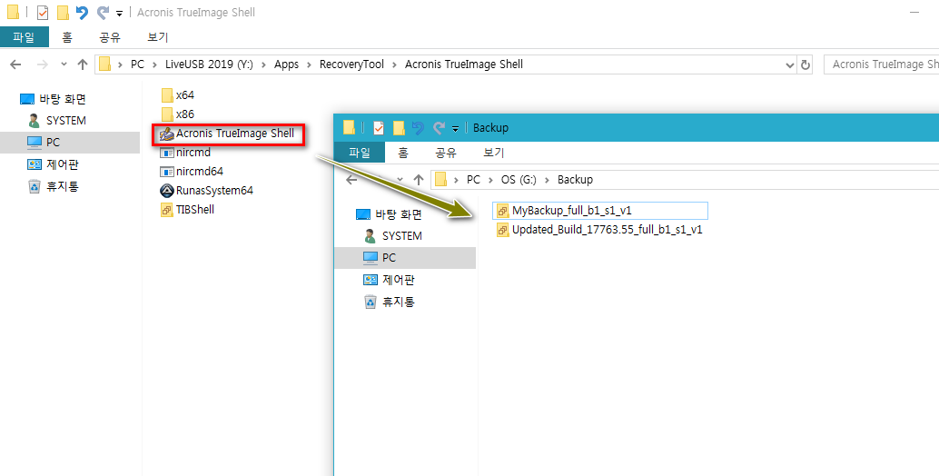Open 보기 tab in Acronis window ribbon
Image resolution: width=939 pixels, height=476 pixels.
[157, 37]
